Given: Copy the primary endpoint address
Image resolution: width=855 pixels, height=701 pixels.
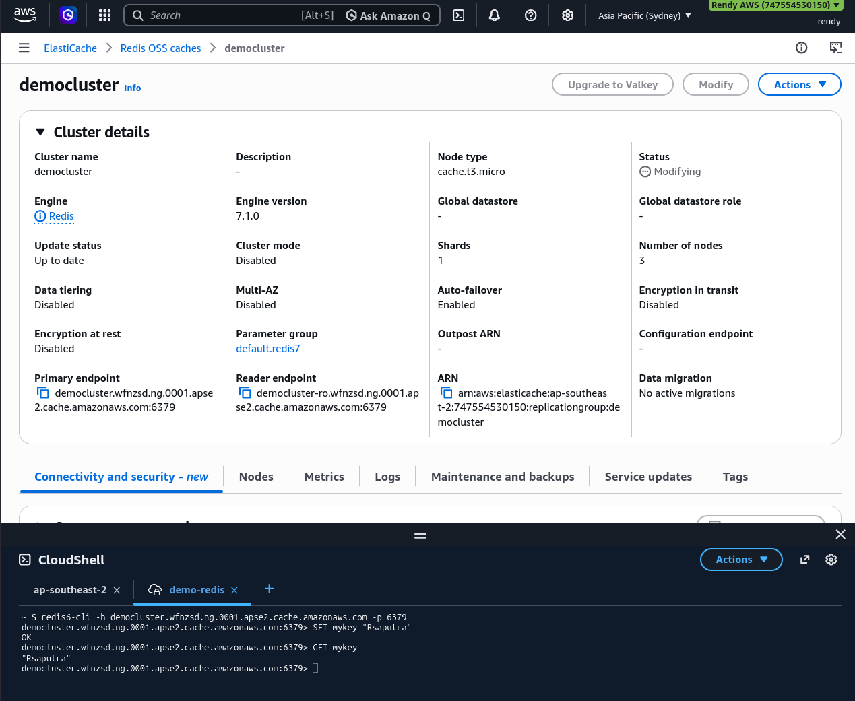Looking at the screenshot, I should coord(43,393).
